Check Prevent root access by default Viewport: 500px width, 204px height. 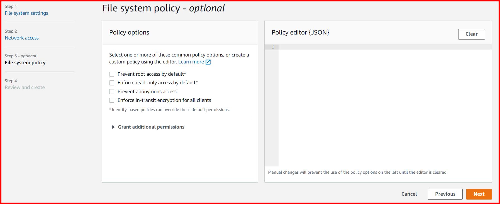point(112,74)
